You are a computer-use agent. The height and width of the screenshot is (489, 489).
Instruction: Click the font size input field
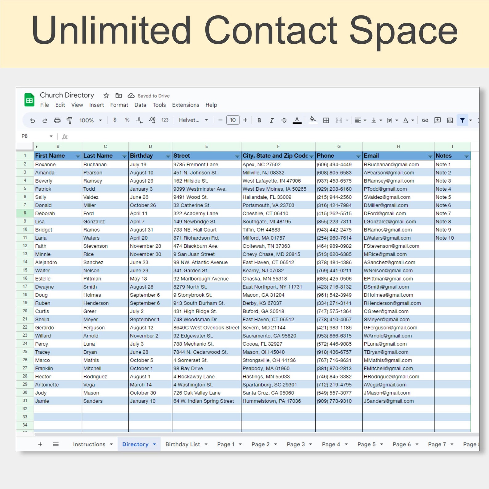tap(233, 120)
